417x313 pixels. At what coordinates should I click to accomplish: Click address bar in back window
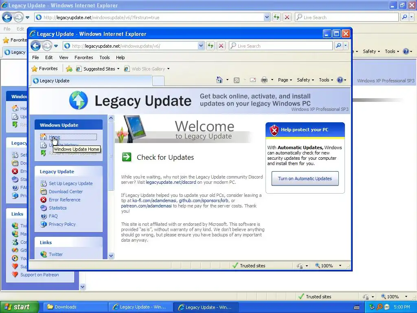(152, 17)
